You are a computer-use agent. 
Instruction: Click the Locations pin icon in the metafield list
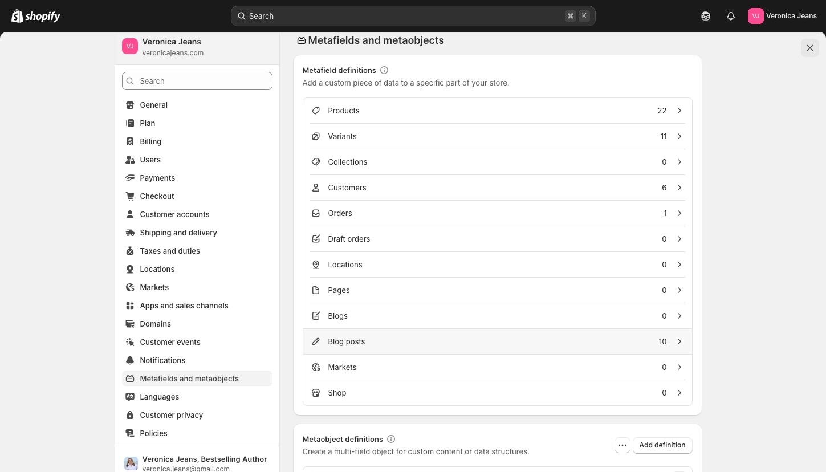click(x=316, y=265)
